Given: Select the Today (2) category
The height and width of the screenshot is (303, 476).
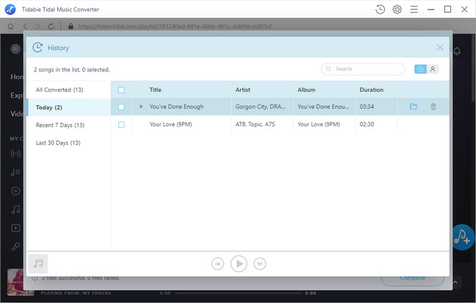Looking at the screenshot, I should 69,107.
